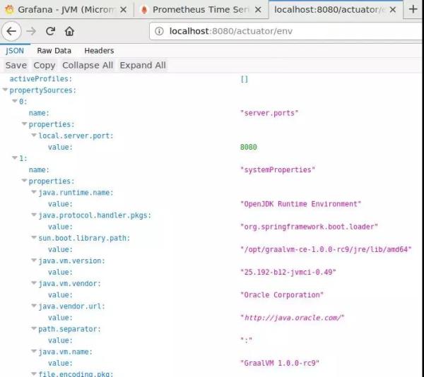Click the "server.ports" value
This screenshot has width=424, height=377.
tap(269, 113)
